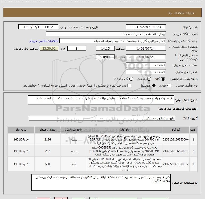Click the ردیف column header
This screenshot has height=199, width=205.
pyautogui.click(x=193, y=130)
